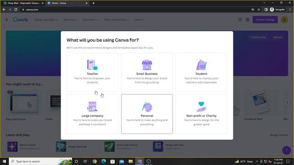Open the Design School link
Image resolution: width=294 pixels, height=165 pixels.
[x=279, y=135]
